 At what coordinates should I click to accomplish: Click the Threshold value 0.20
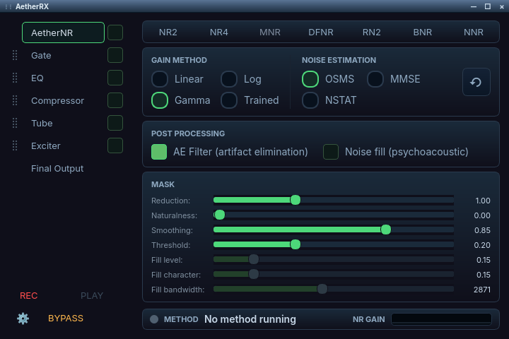point(482,245)
